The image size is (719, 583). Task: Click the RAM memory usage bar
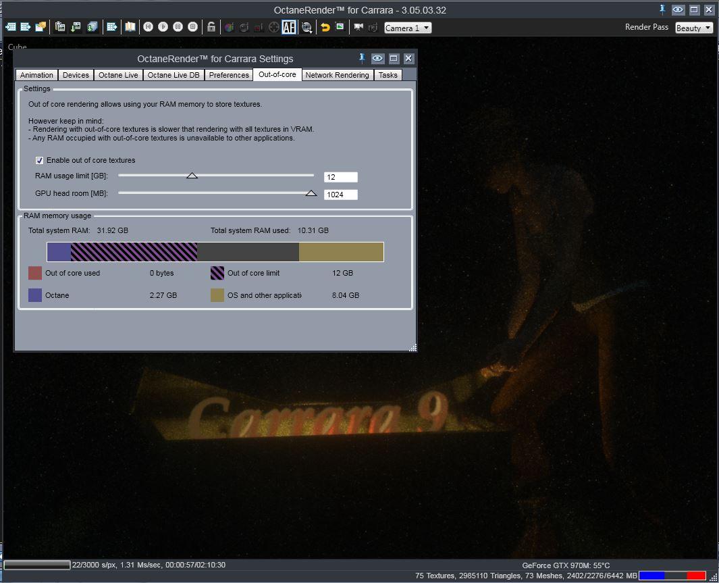pos(215,252)
